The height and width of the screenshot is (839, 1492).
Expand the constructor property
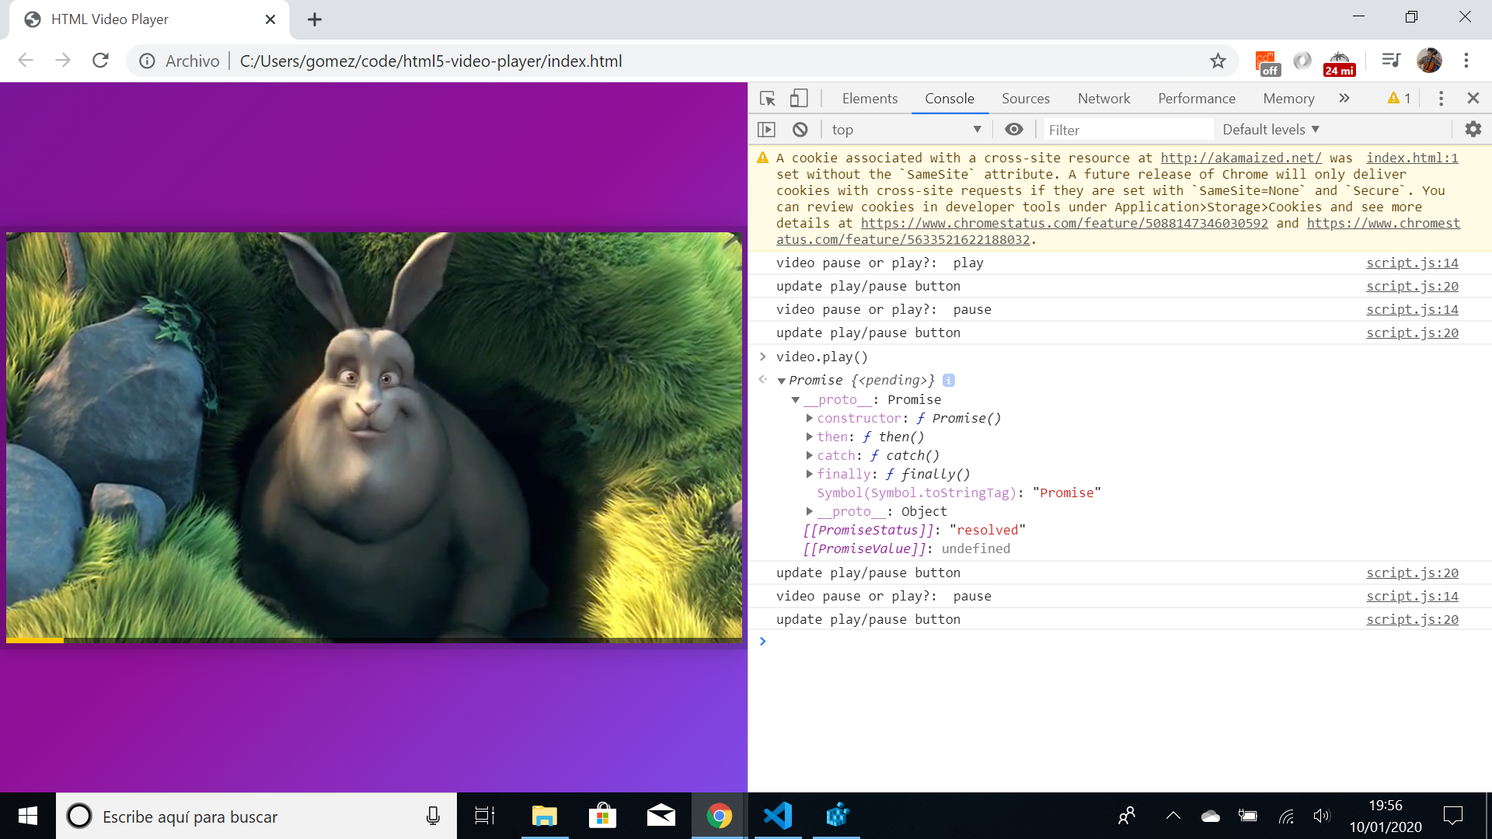[x=809, y=418]
